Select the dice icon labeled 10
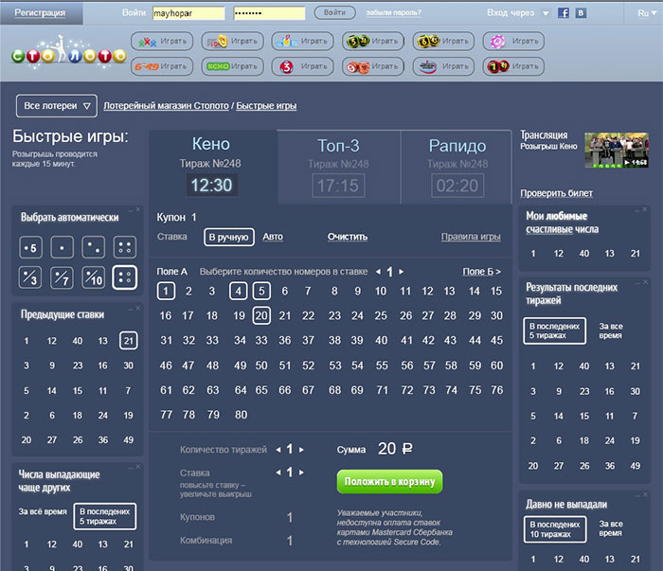663x571 pixels. point(94,277)
